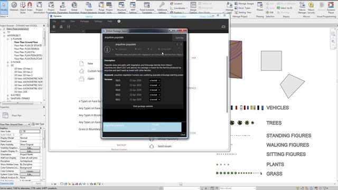
Task: Open the View menu in Dynamo
Action: pyautogui.click(x=73, y=21)
